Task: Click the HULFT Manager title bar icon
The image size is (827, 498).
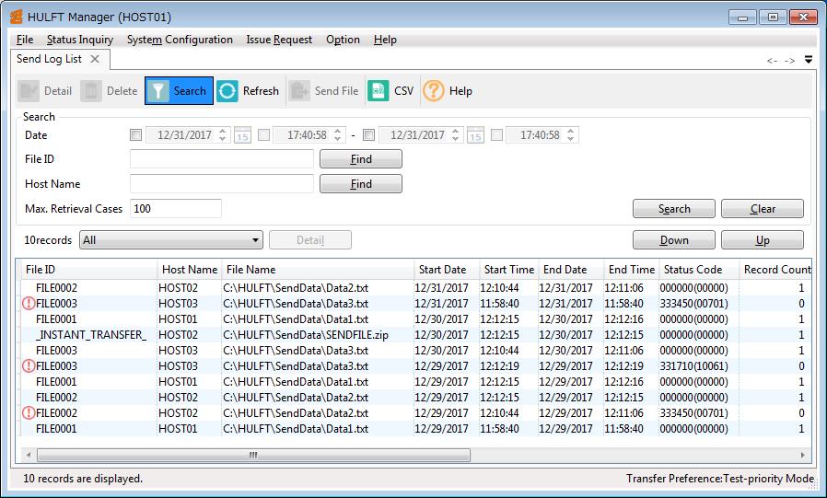Action: [x=17, y=17]
